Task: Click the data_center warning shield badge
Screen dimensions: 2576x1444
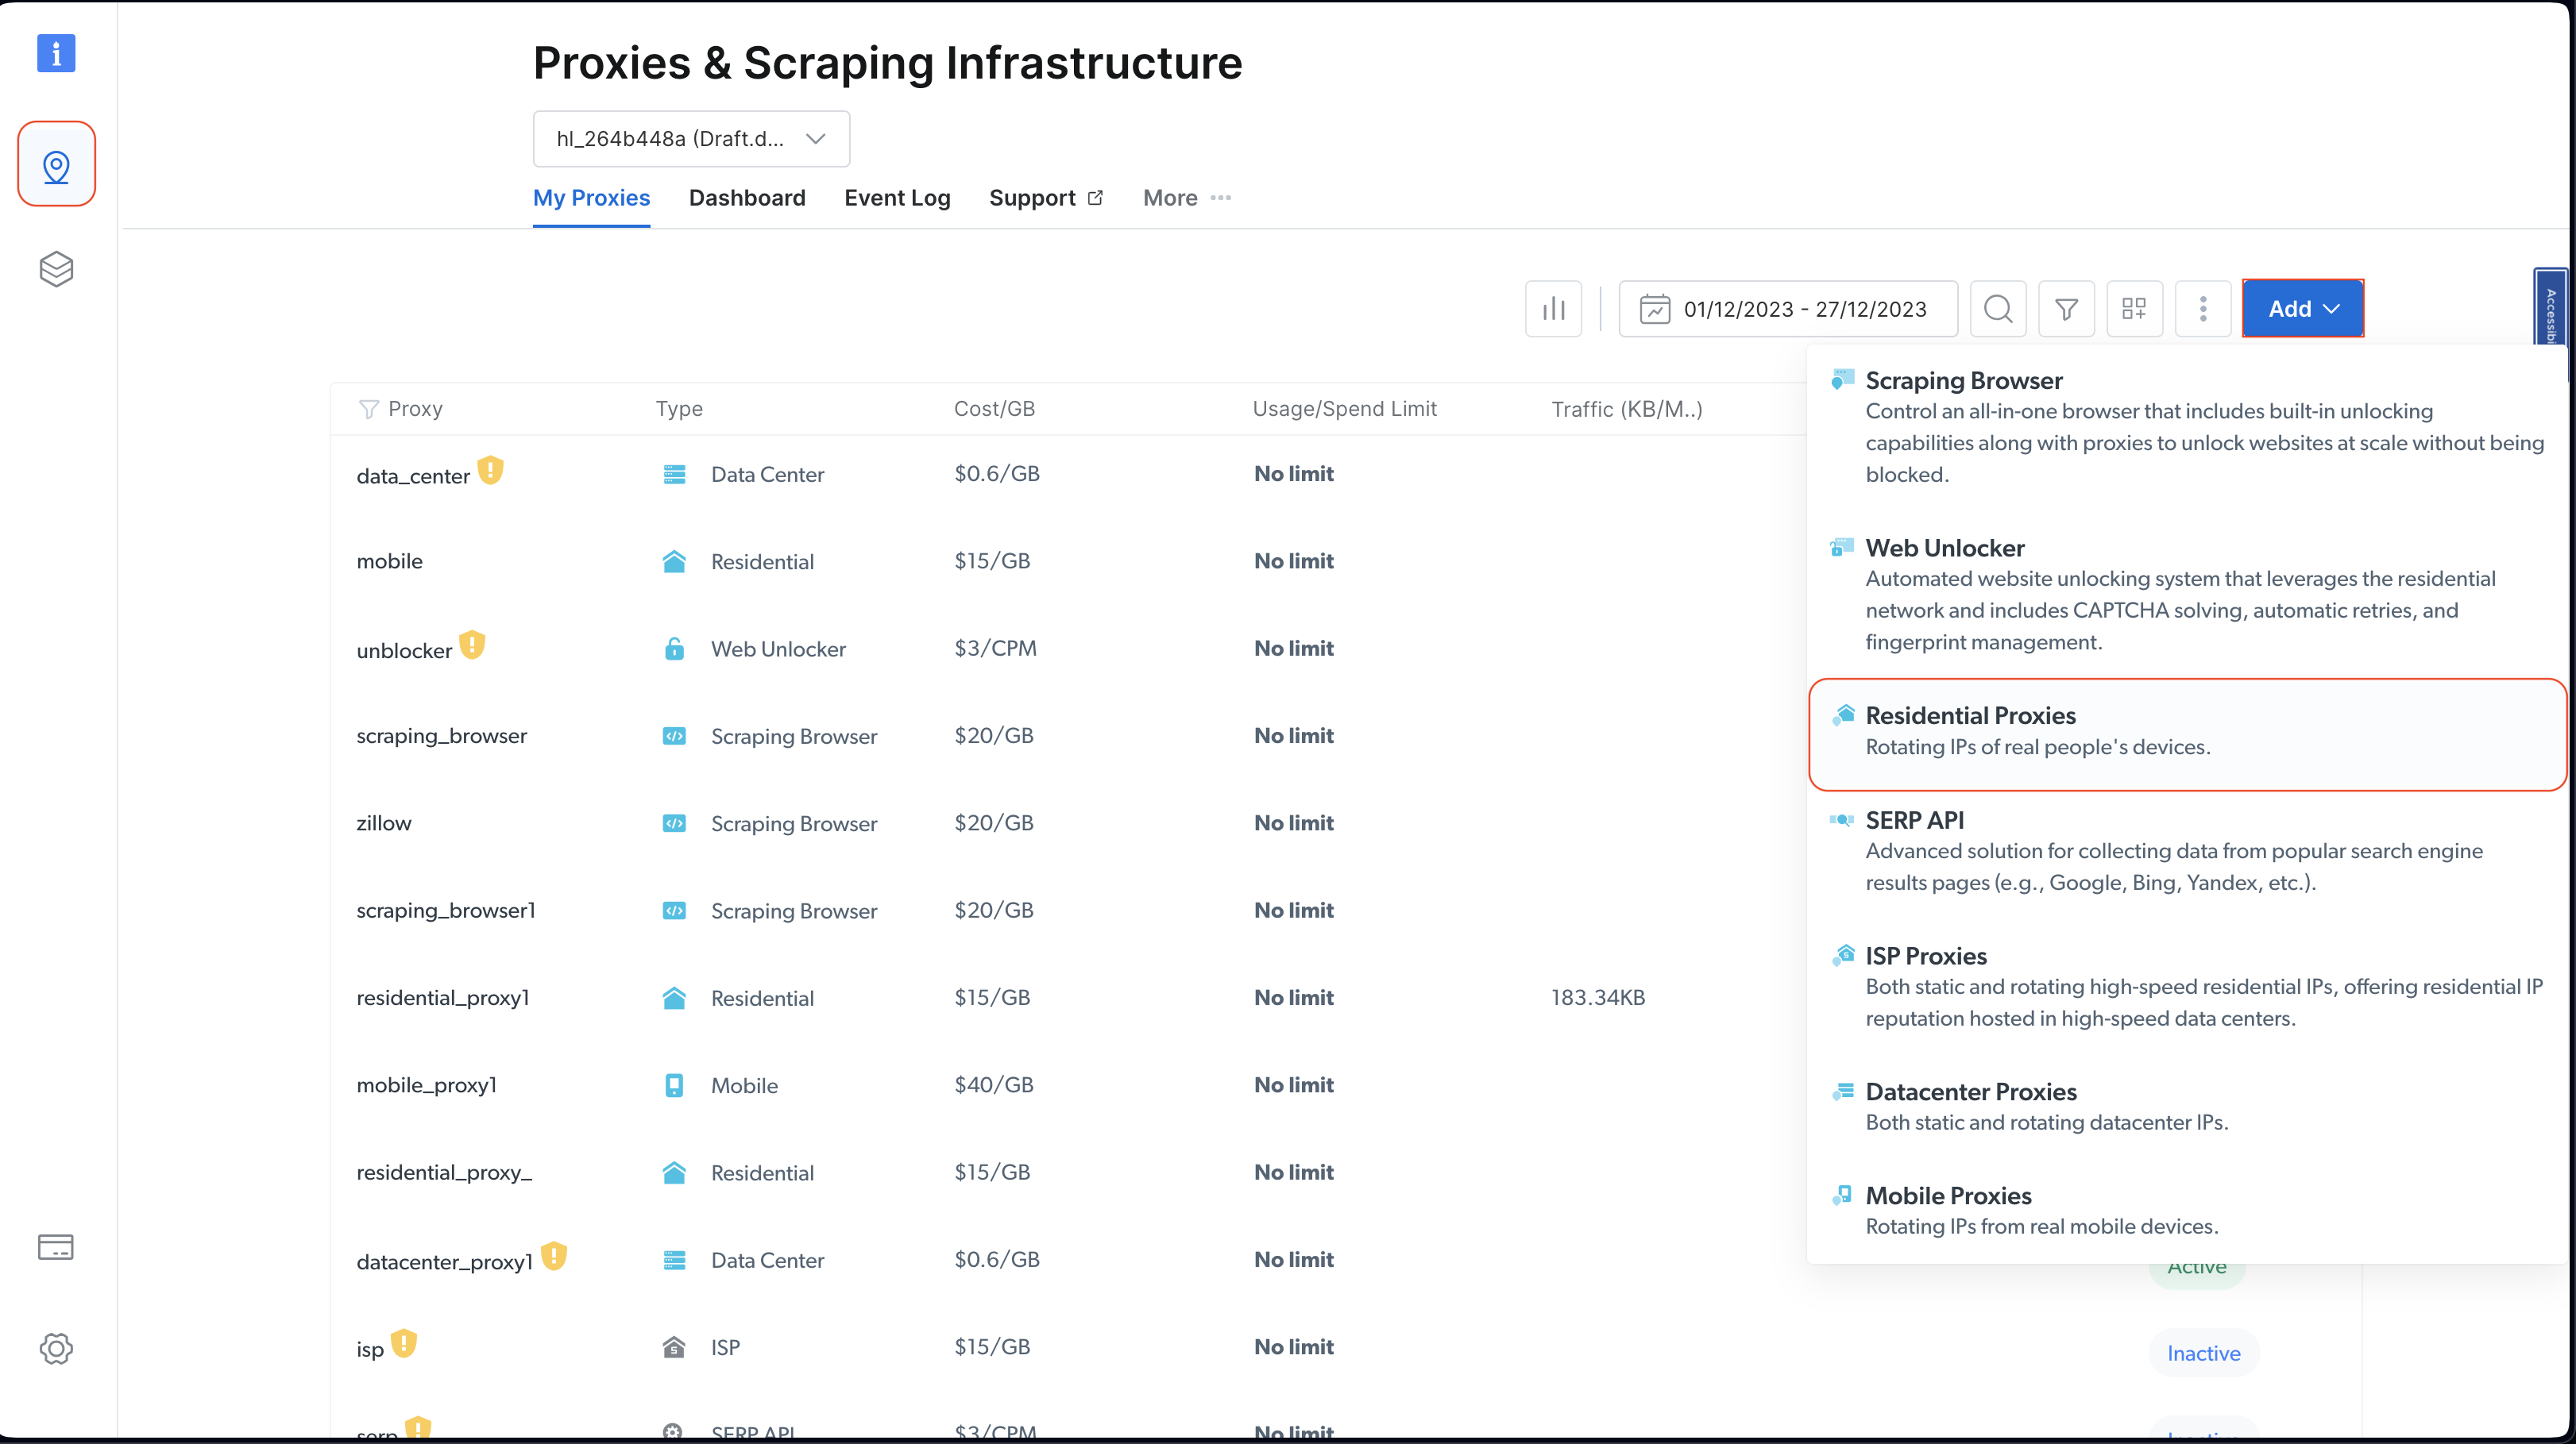Action: [x=490, y=470]
